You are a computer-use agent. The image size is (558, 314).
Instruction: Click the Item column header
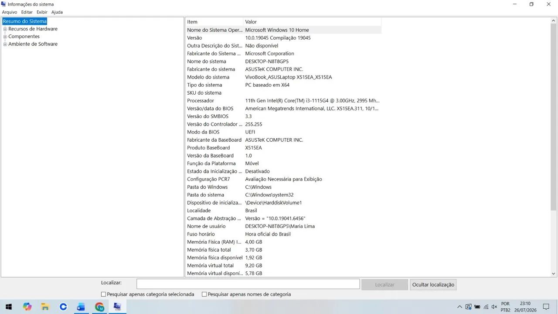coord(214,22)
